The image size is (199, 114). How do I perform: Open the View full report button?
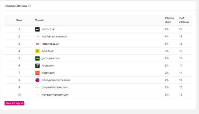click(x=14, y=103)
